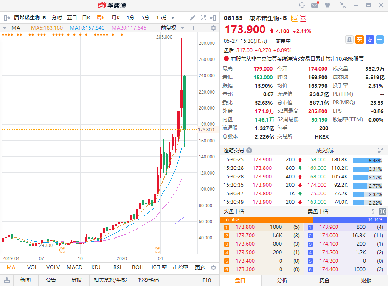Click the 竞 auction badge
Image resolution: width=388 pixels, height=286 pixels.
click(x=303, y=18)
